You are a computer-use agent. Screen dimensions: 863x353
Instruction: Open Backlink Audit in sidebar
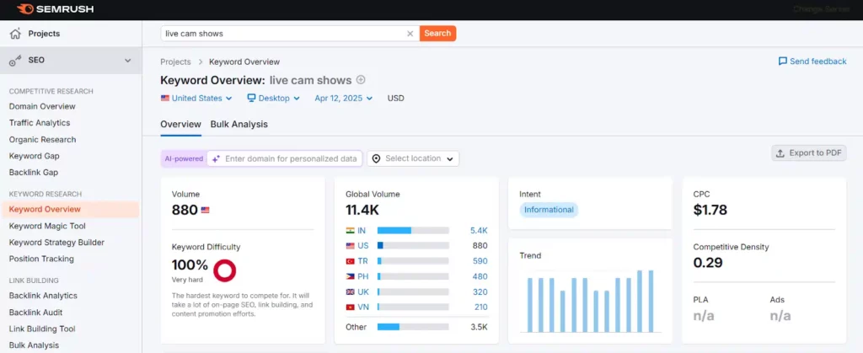pyautogui.click(x=35, y=313)
